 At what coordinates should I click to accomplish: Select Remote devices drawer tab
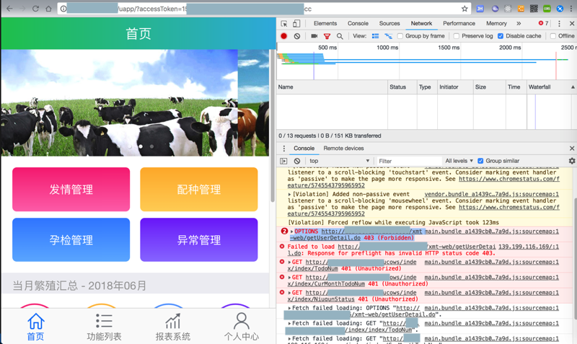343,149
